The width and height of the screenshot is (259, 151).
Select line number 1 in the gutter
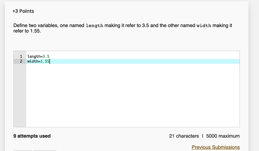coord(21,56)
